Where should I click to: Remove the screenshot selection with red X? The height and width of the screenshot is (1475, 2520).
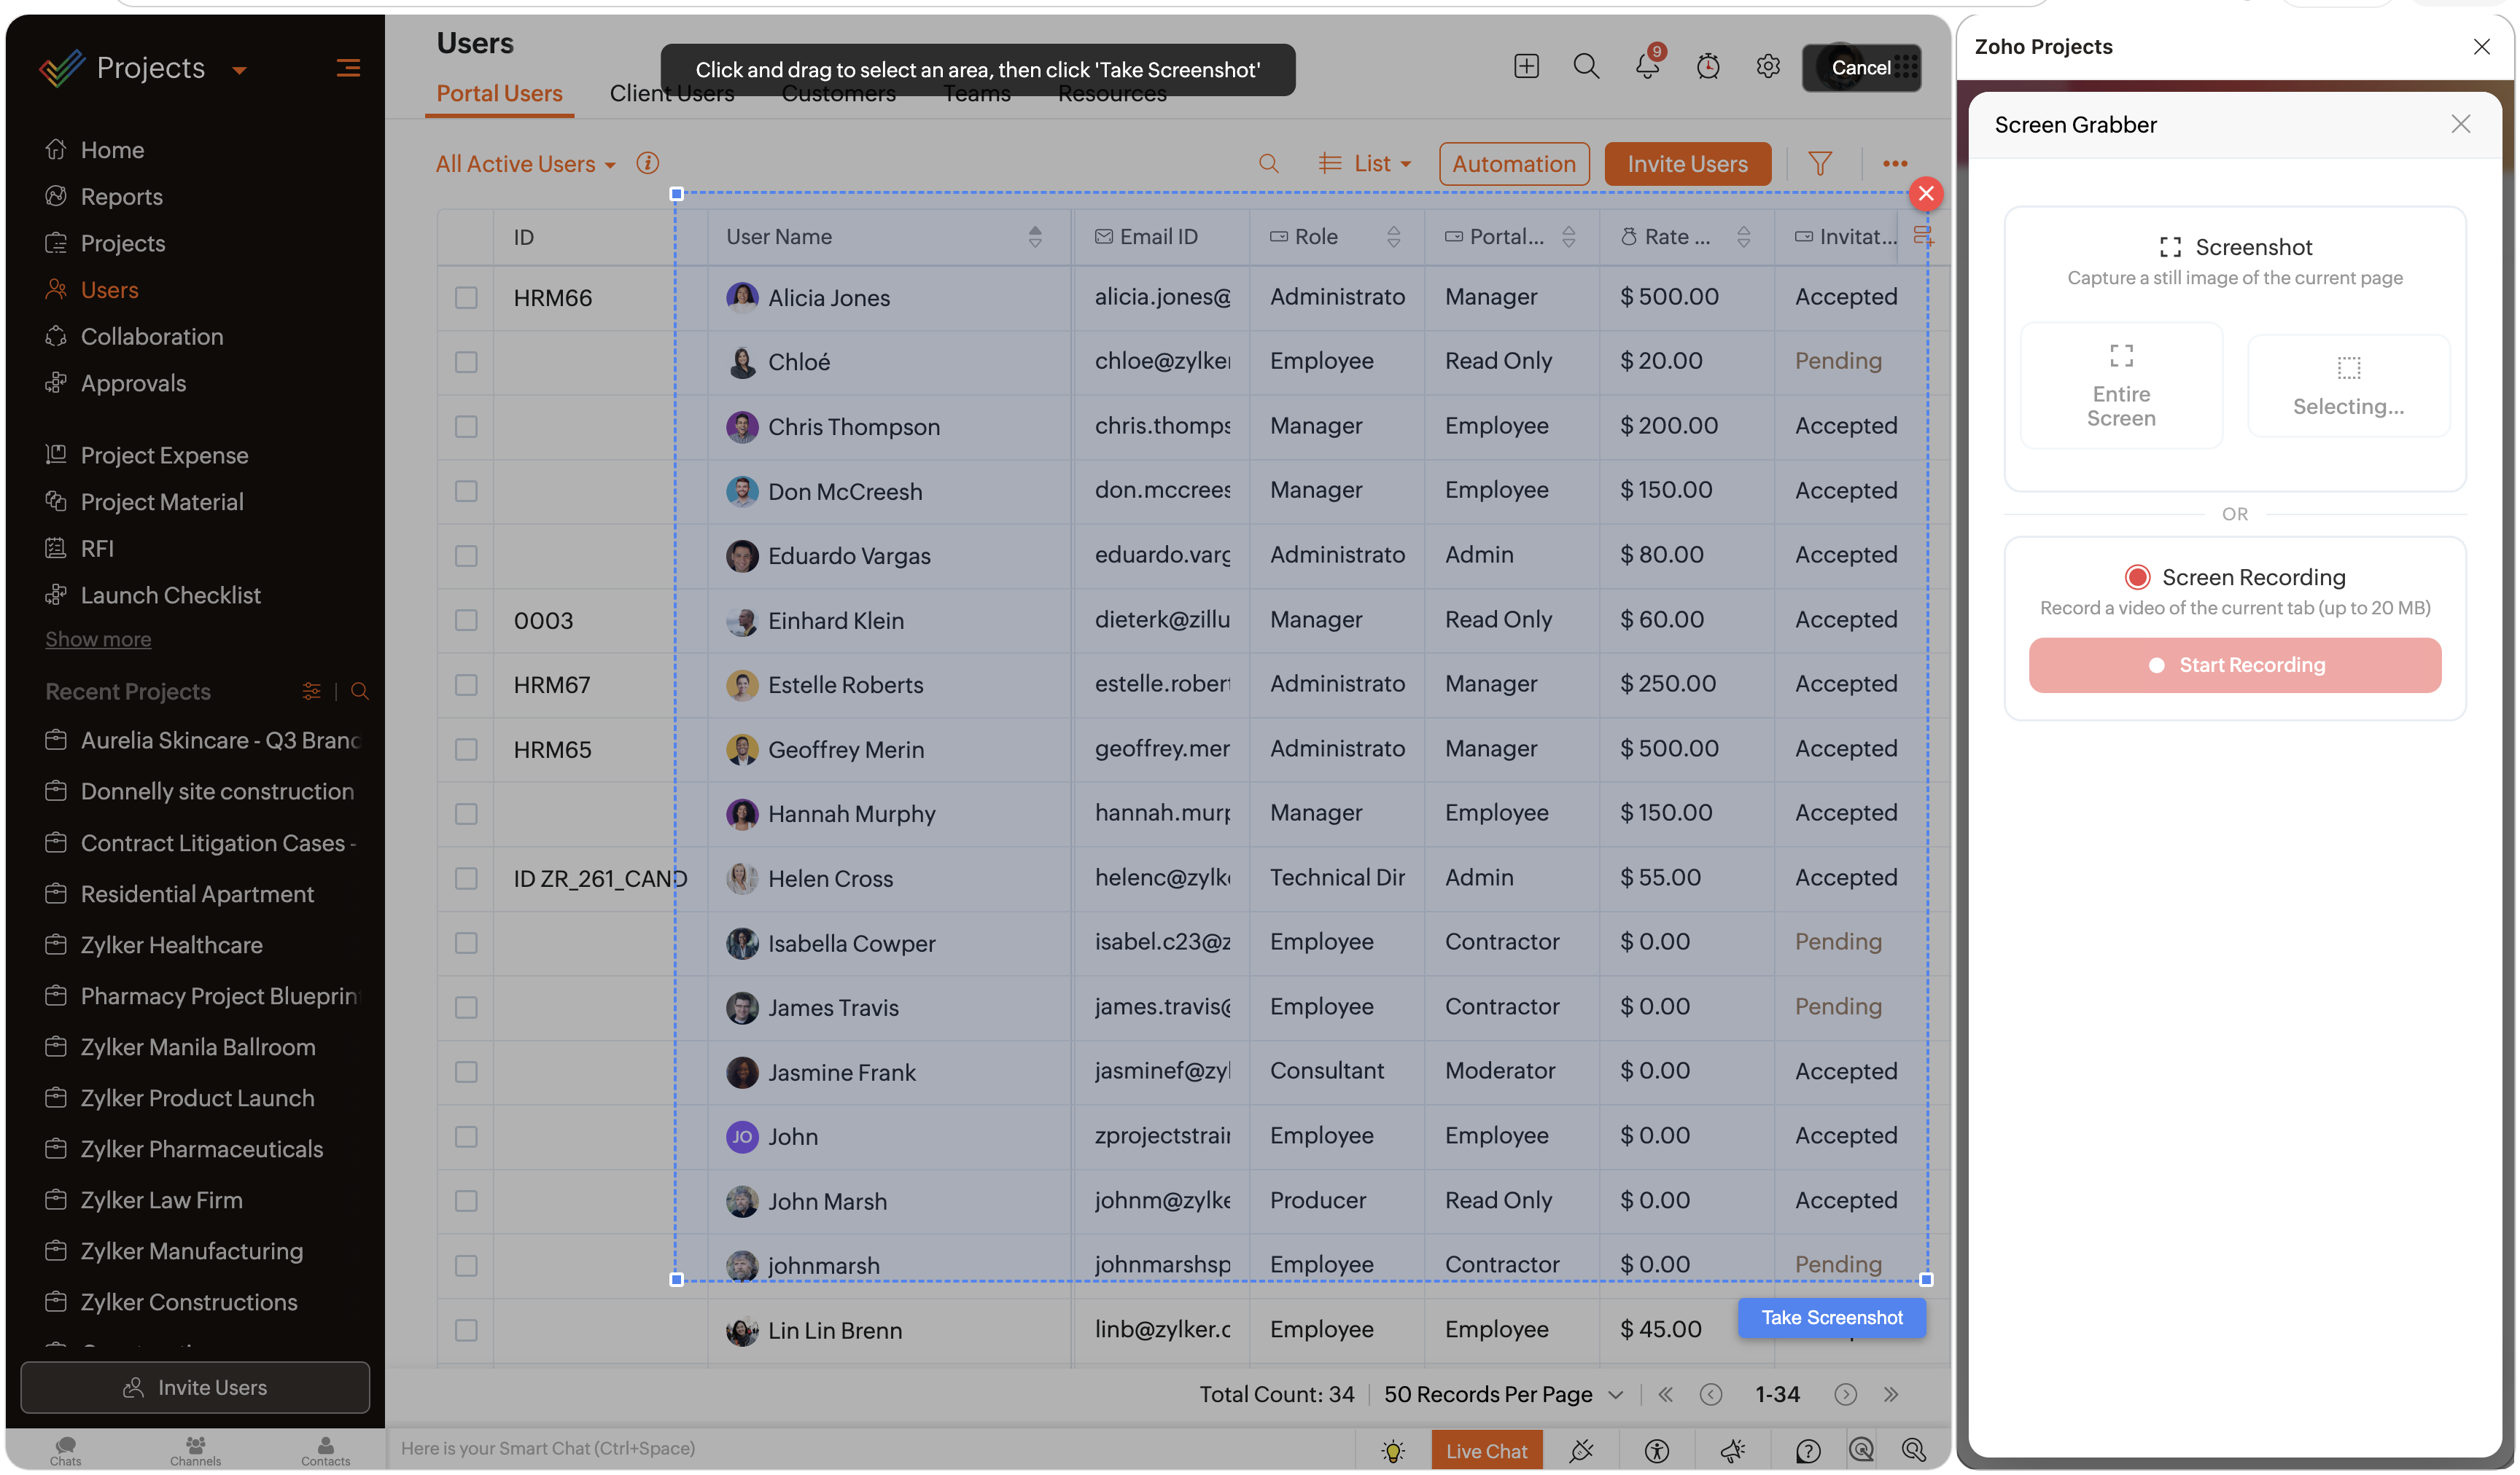(x=1926, y=193)
